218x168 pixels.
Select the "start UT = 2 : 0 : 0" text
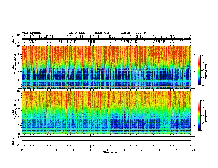click(133, 33)
